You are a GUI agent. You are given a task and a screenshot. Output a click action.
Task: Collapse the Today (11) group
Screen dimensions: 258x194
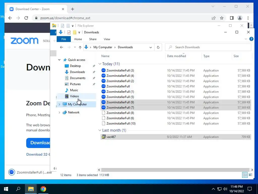coord(100,64)
